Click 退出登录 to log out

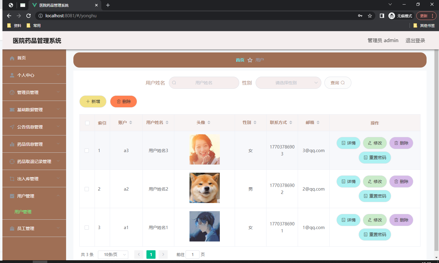click(x=415, y=40)
